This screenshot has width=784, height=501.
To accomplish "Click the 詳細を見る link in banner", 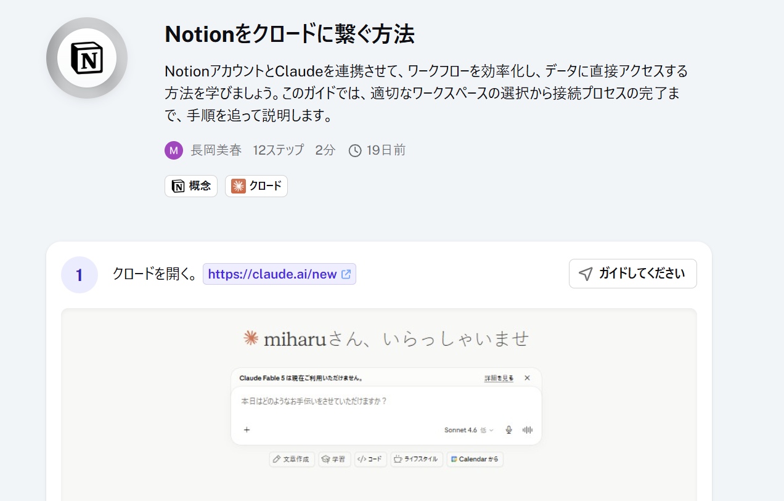I will pyautogui.click(x=499, y=378).
